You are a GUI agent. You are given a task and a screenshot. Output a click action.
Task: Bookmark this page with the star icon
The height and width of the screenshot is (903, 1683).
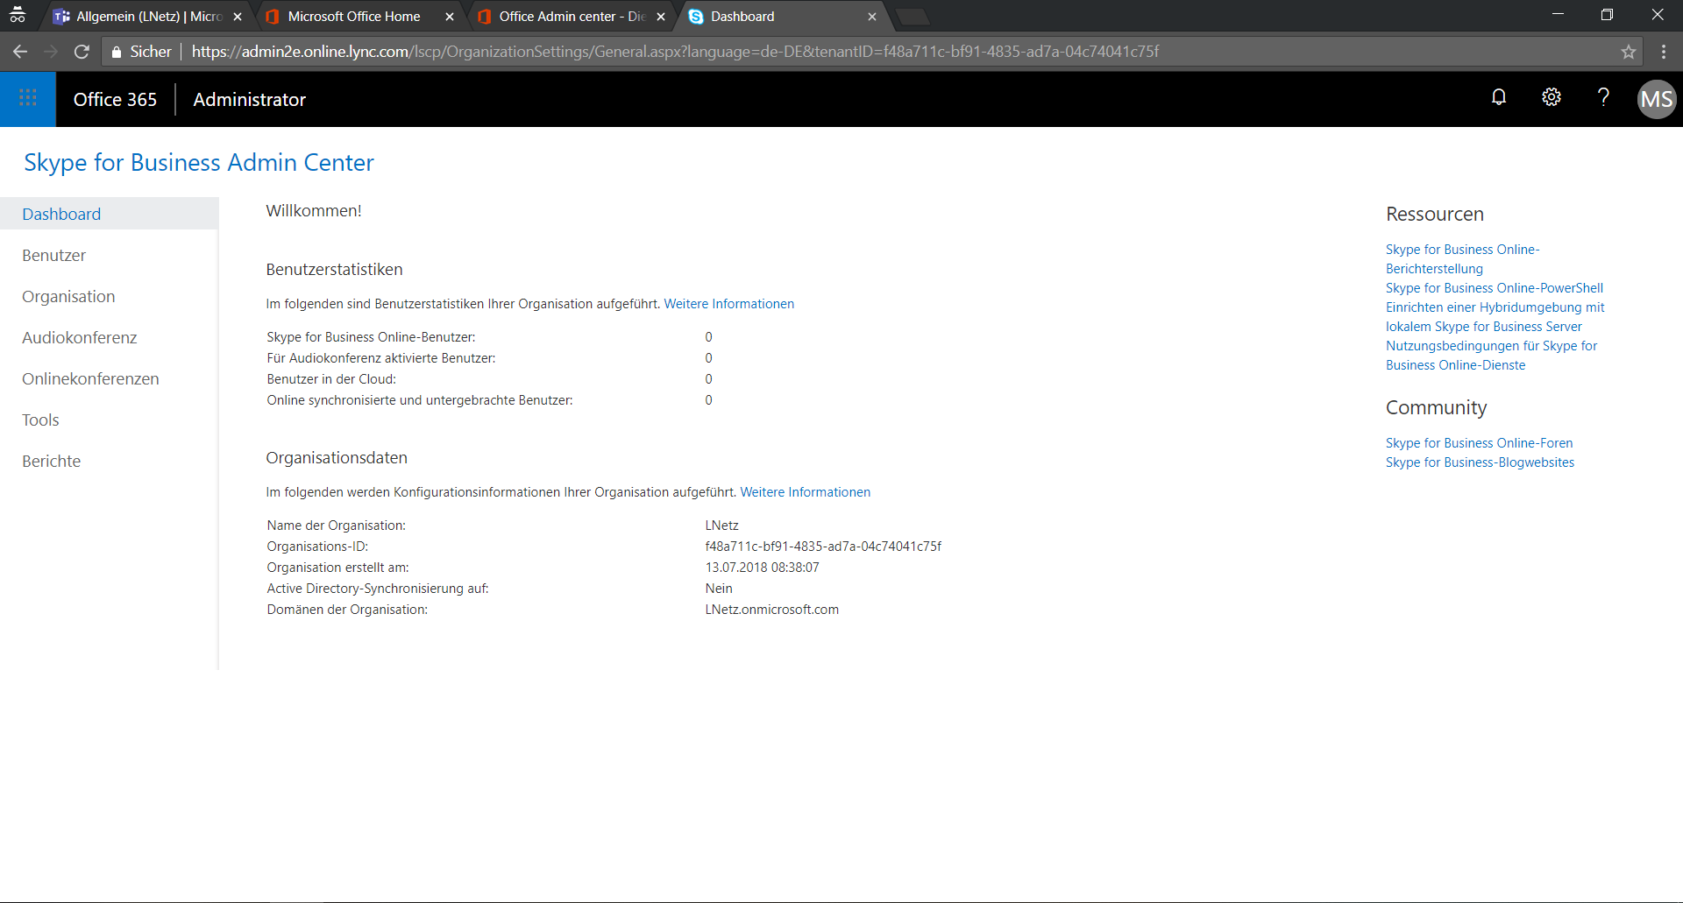(1628, 52)
